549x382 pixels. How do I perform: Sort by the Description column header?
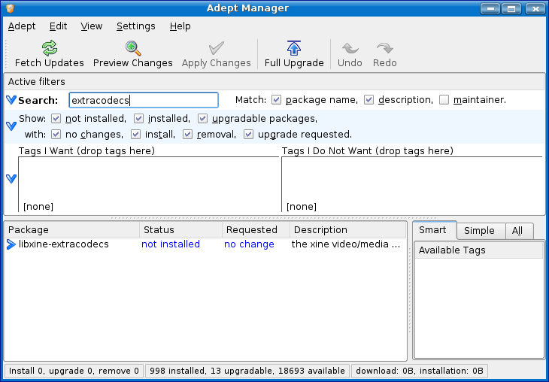click(347, 230)
